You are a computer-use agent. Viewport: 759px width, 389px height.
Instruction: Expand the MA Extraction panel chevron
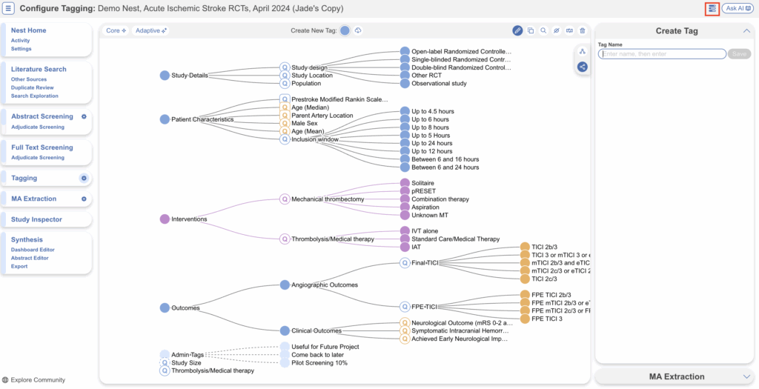coord(746,376)
